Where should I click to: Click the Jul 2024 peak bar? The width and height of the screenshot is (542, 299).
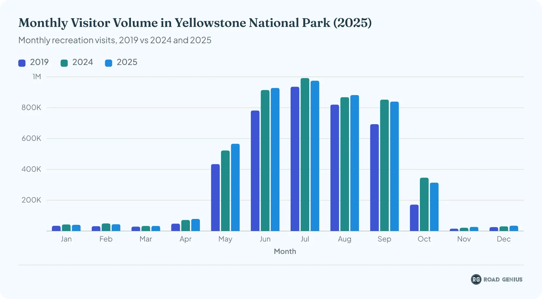coord(305,155)
